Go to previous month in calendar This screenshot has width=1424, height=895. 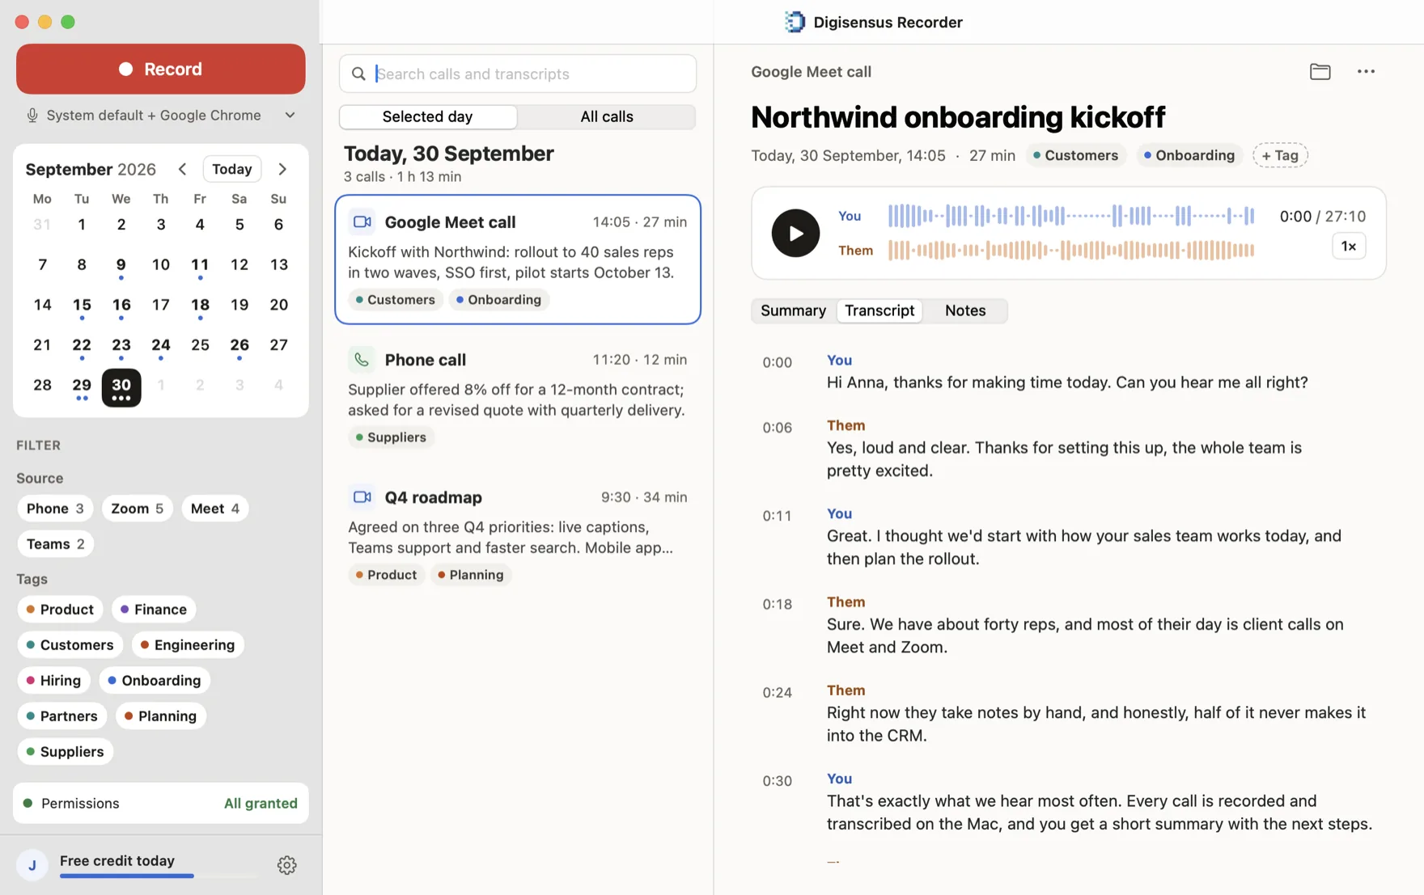pyautogui.click(x=182, y=169)
